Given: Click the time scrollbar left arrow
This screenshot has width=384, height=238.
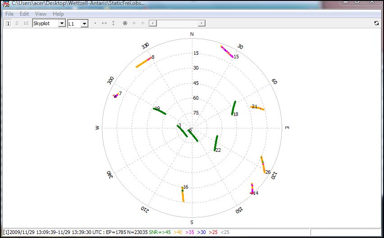Looking at the screenshot, I should coord(152,23).
